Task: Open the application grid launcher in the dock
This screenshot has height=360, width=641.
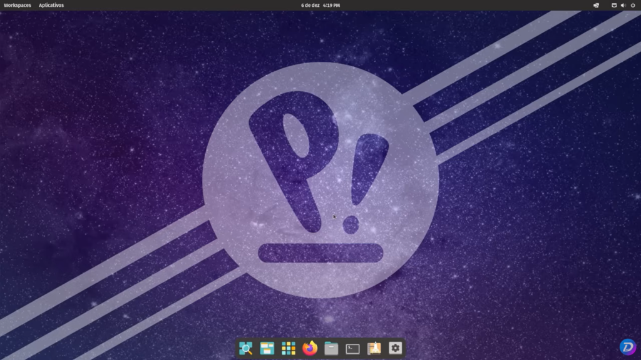Action: pos(288,349)
